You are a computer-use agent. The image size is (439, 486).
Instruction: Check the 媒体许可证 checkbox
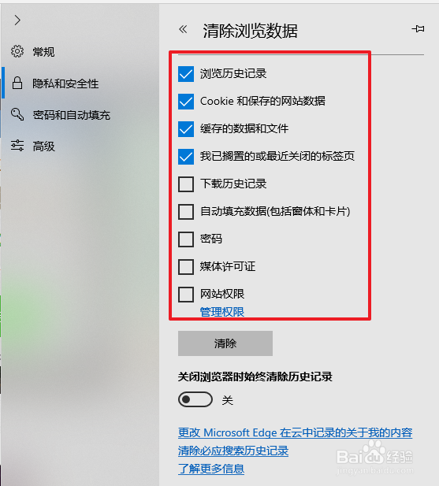coord(186,267)
